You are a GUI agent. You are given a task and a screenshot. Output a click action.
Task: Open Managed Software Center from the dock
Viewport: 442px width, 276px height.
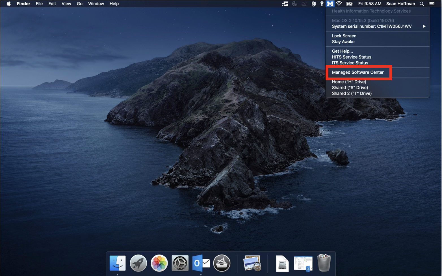coord(222,263)
